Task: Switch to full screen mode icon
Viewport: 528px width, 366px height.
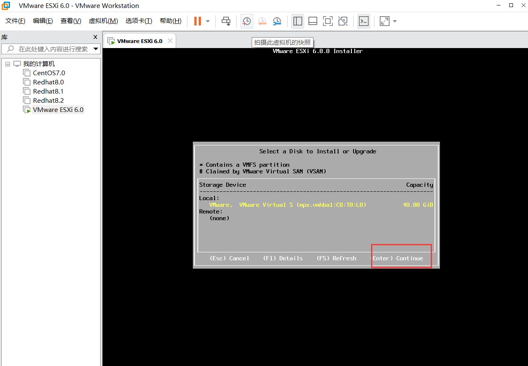Action: coord(328,21)
